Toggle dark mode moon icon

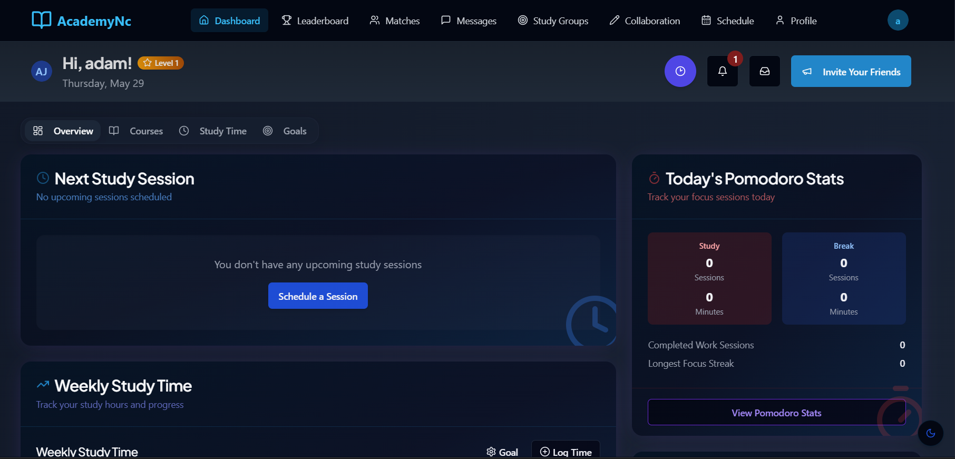tap(931, 433)
